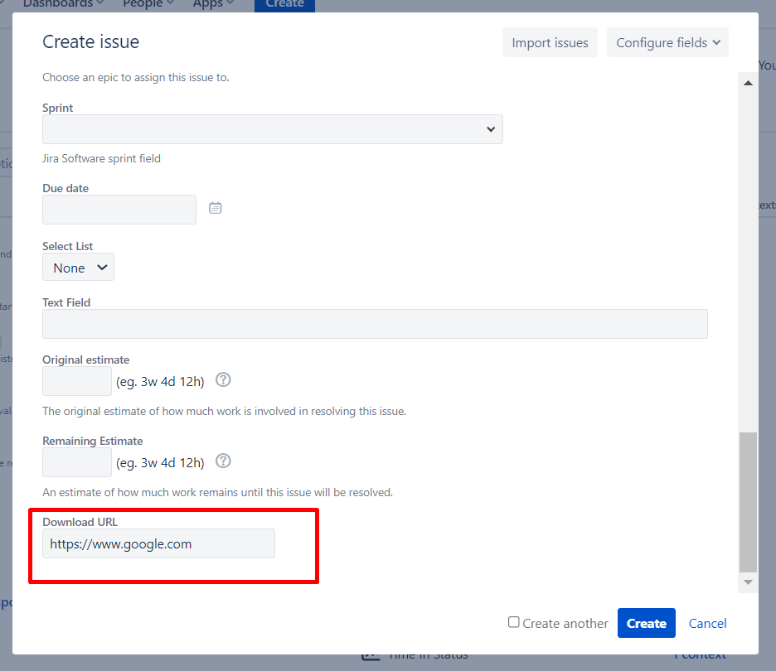The height and width of the screenshot is (671, 776).
Task: Click the Original estimate input box
Action: (x=77, y=381)
